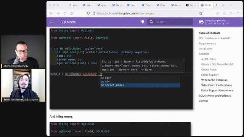Toggle light/dark mode with the bulb icon

[x=143, y=22]
